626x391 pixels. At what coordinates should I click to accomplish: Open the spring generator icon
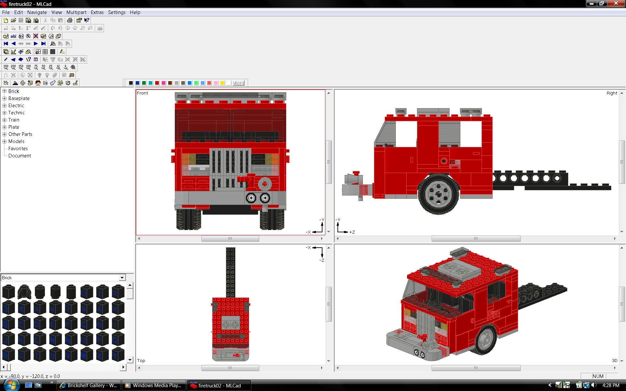[x=45, y=83]
